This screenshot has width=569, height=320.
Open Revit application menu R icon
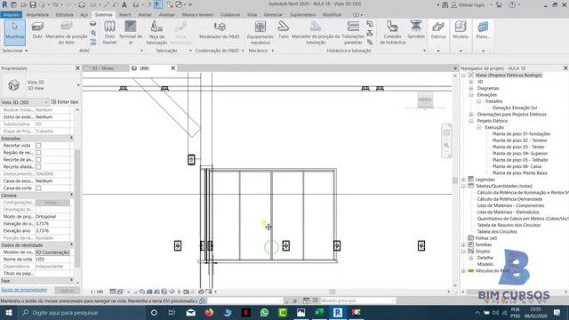(4, 4)
